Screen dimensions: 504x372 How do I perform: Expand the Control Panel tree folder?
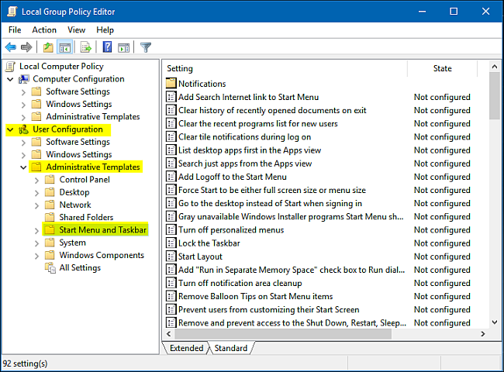(x=36, y=180)
